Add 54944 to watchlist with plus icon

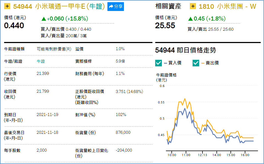[7, 6]
